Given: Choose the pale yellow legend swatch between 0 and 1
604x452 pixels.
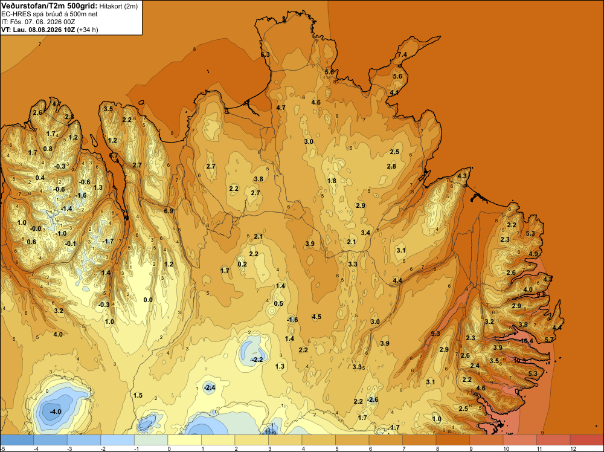Looking at the screenshot, I should coord(184,440).
